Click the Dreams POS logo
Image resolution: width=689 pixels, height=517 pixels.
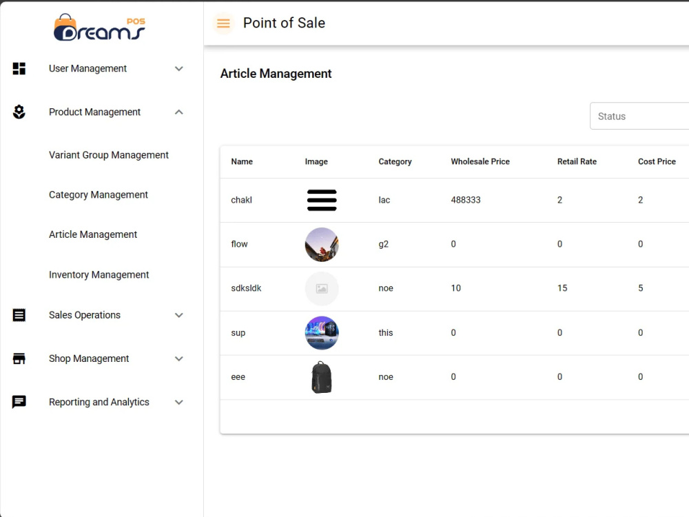pyautogui.click(x=99, y=28)
